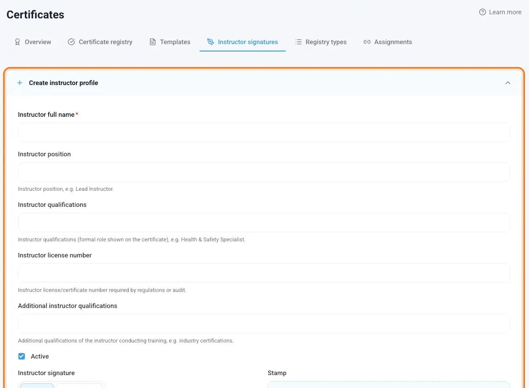Click the Templates document icon
529x388 pixels.
pyautogui.click(x=153, y=42)
